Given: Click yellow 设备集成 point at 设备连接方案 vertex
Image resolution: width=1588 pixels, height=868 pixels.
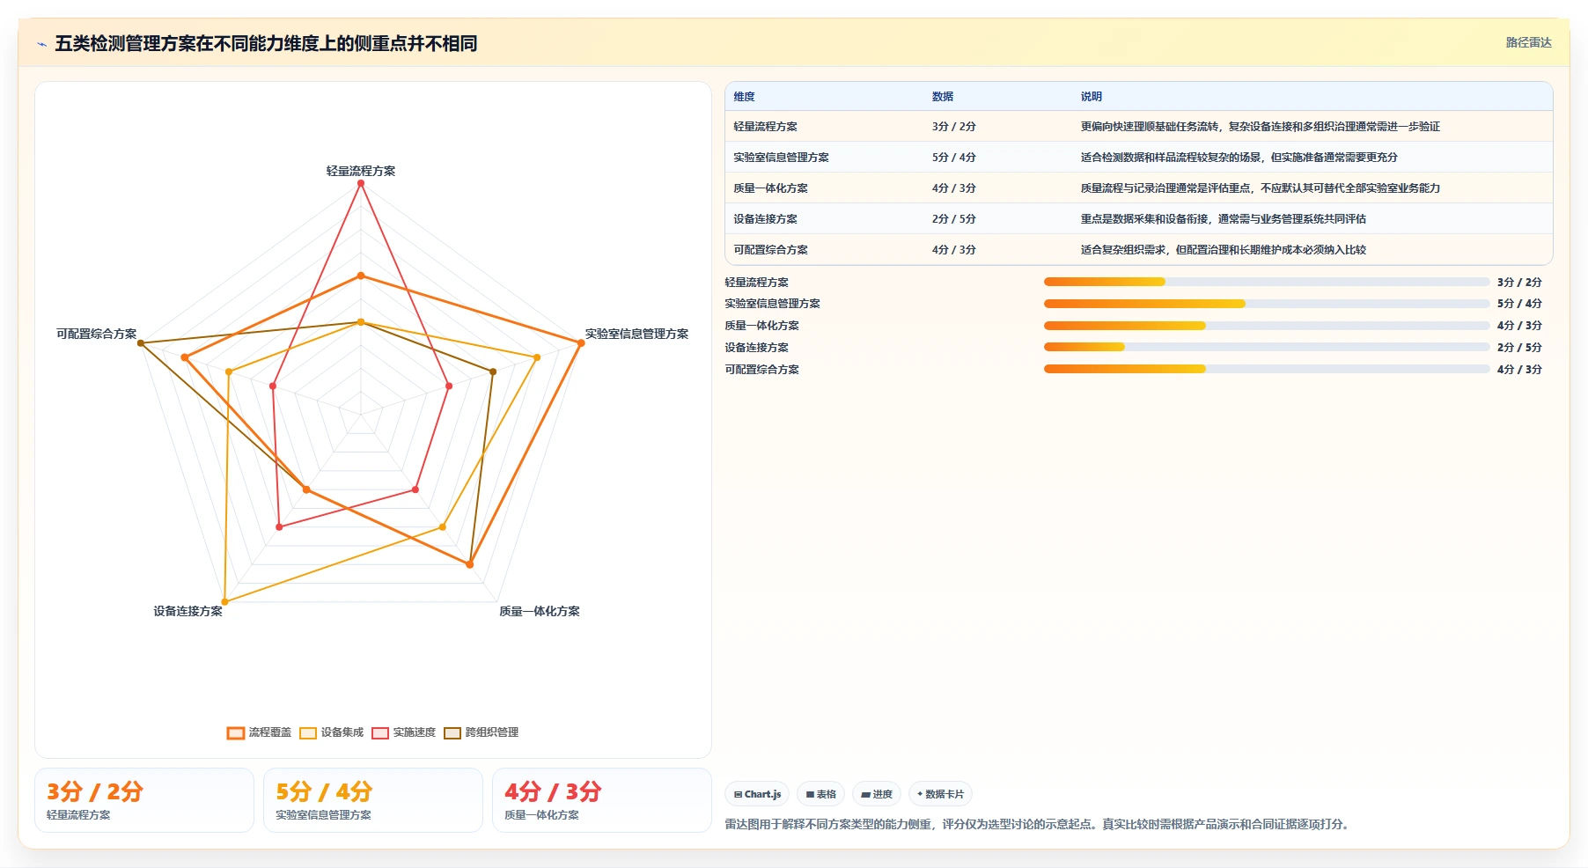Looking at the screenshot, I should 225,602.
